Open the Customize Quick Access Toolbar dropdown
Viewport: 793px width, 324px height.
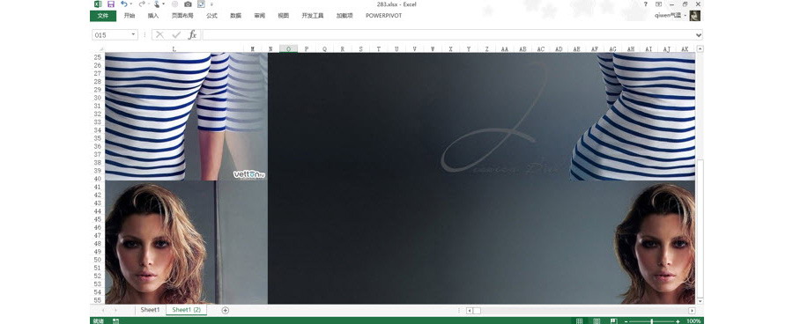pyautogui.click(x=211, y=4)
